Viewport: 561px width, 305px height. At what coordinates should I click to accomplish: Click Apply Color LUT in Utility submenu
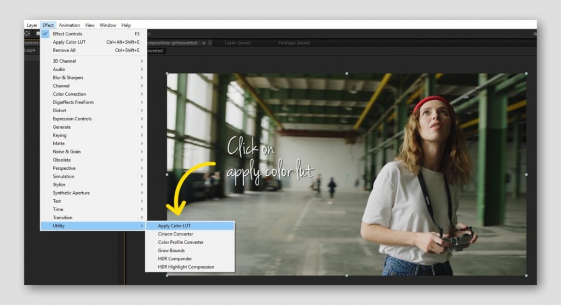pos(174,226)
